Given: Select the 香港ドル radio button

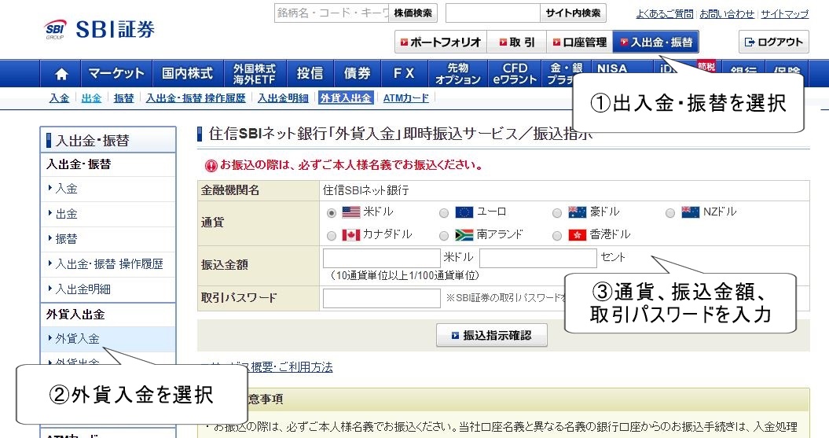Looking at the screenshot, I should tap(556, 236).
